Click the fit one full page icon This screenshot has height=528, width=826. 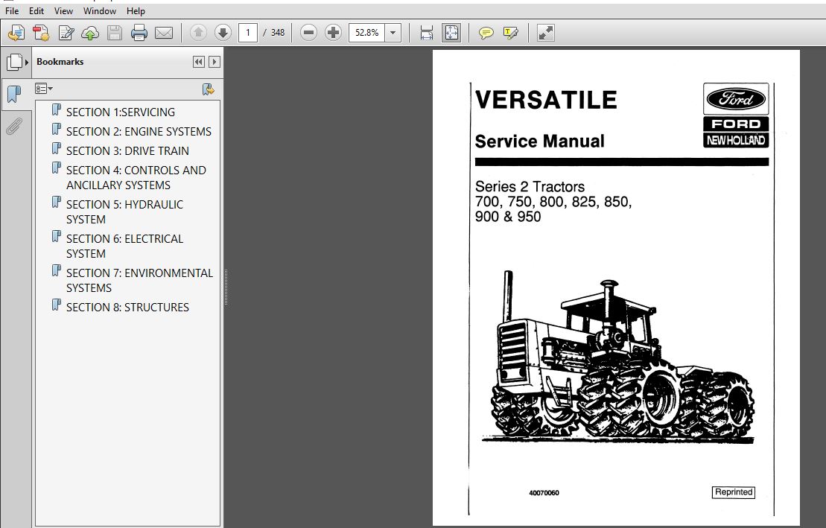click(x=451, y=33)
